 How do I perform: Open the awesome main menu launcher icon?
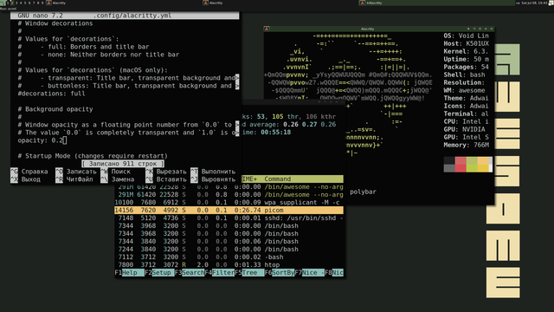(3, 3)
